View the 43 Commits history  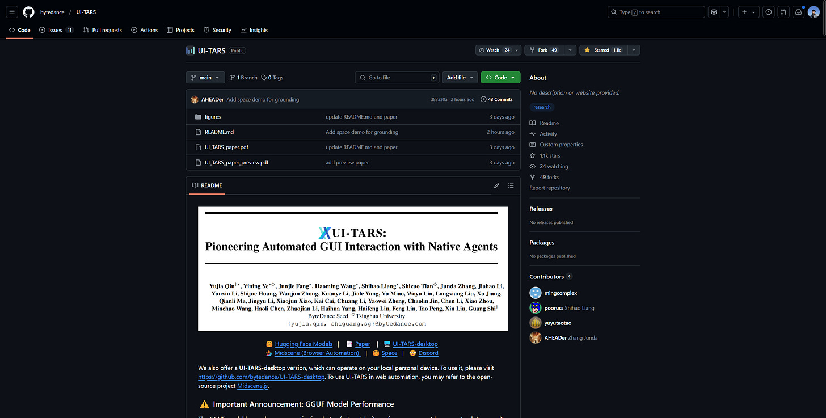point(496,99)
